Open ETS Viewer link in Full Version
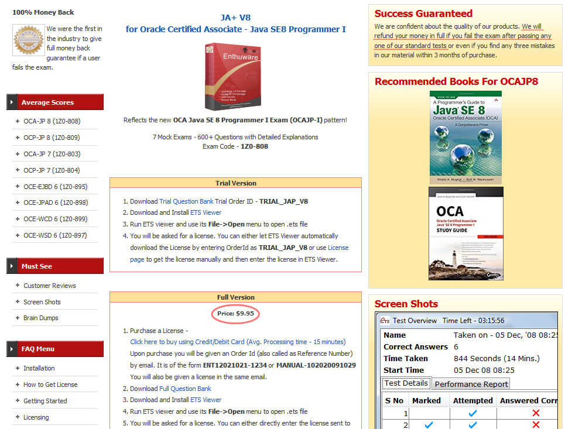Viewport: 565px width, 429px height. 206,400
